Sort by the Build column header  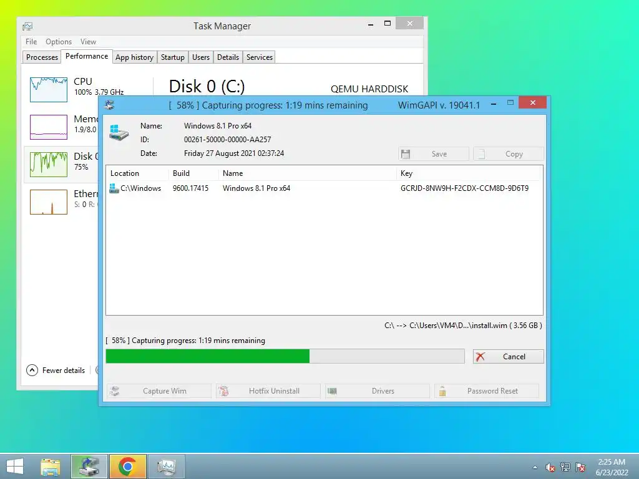click(193, 173)
